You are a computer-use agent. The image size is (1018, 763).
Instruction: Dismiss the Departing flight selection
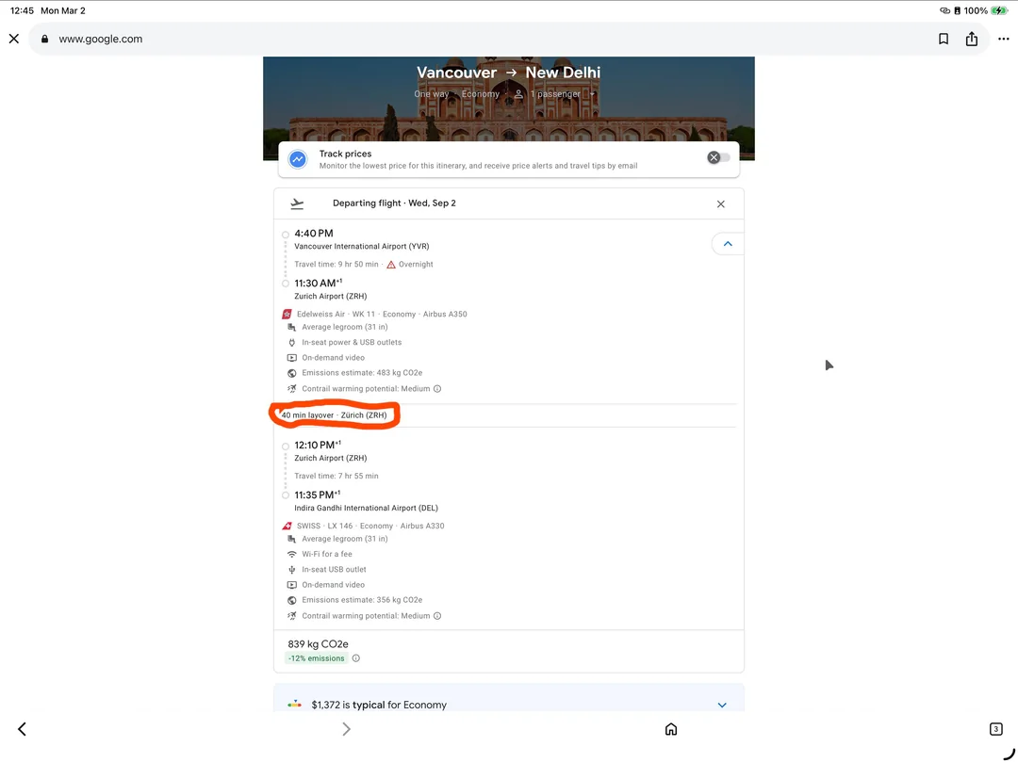[x=721, y=204]
